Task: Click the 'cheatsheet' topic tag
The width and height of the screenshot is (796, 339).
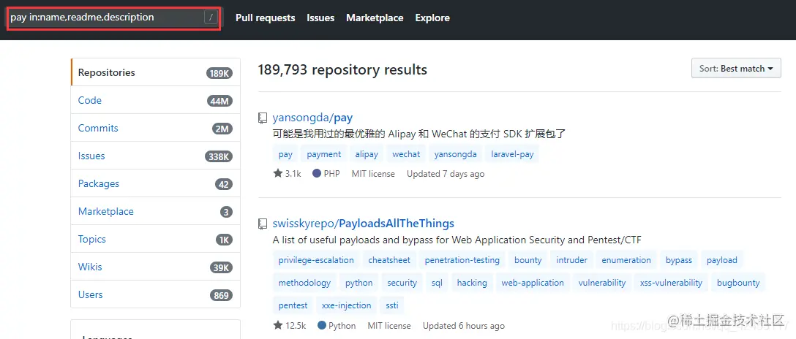Action: click(389, 260)
